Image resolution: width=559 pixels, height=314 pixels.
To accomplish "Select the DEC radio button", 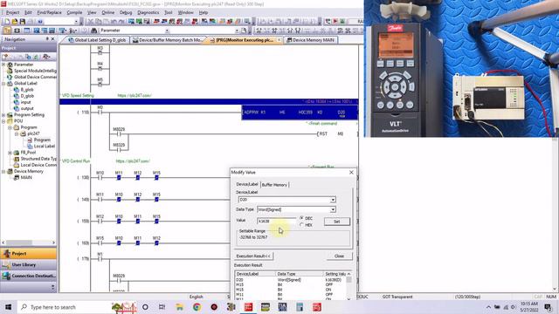I will (x=301, y=218).
